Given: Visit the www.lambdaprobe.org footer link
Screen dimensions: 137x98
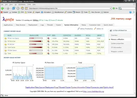Looking at the screenshot, I should tap(93, 91).
